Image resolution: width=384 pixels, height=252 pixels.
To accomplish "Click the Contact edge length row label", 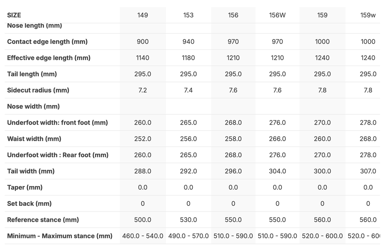I will tap(47, 42).
